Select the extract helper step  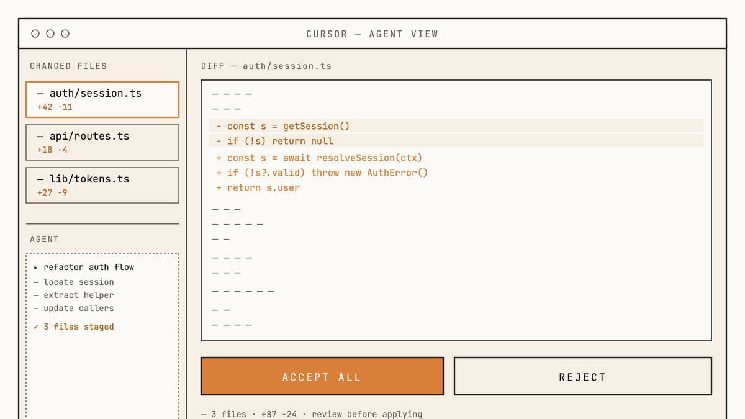[x=74, y=295]
